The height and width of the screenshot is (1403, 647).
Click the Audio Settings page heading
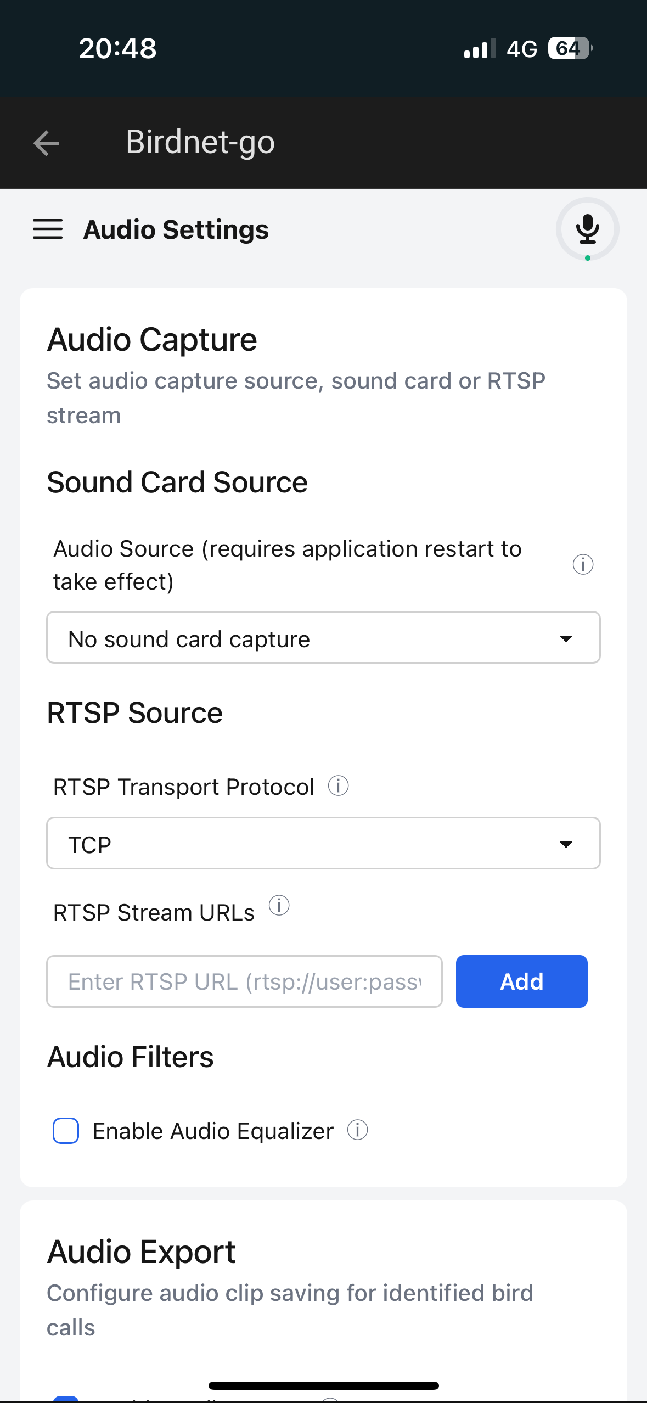click(176, 229)
